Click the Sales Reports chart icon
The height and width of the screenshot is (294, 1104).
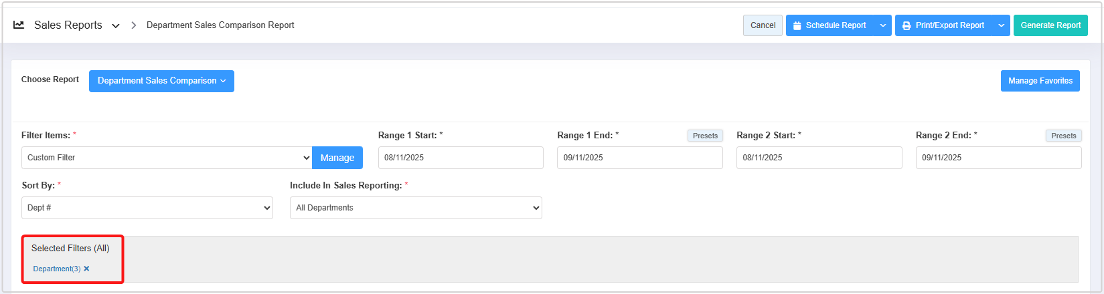tap(19, 25)
